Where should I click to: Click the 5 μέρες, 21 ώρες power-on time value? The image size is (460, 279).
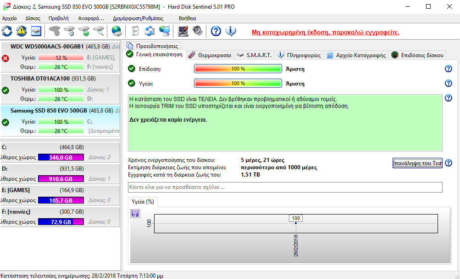tap(263, 160)
